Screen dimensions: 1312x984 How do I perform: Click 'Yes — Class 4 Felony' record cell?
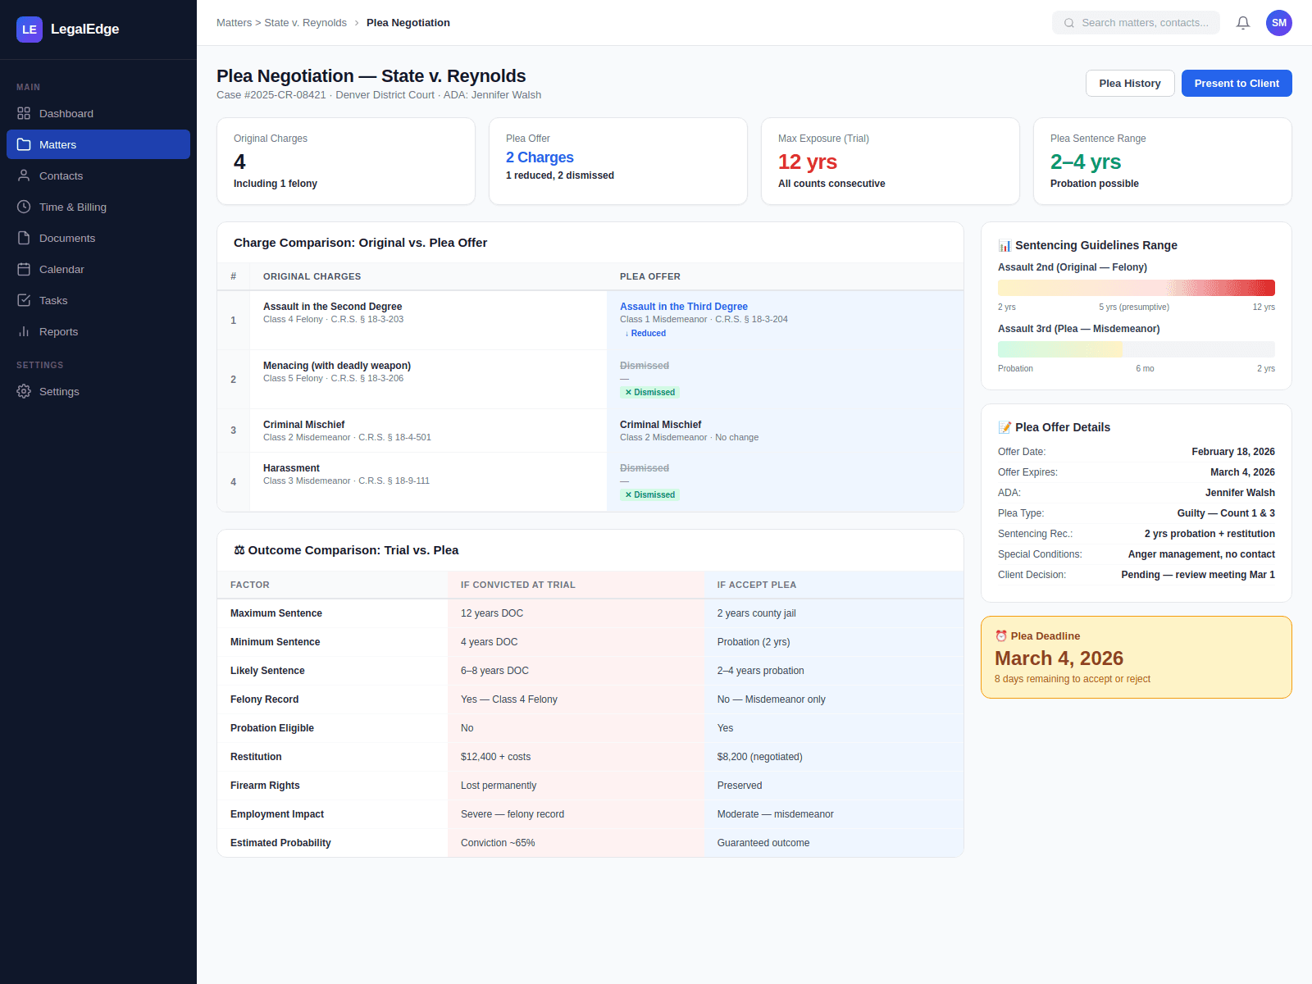coord(576,699)
